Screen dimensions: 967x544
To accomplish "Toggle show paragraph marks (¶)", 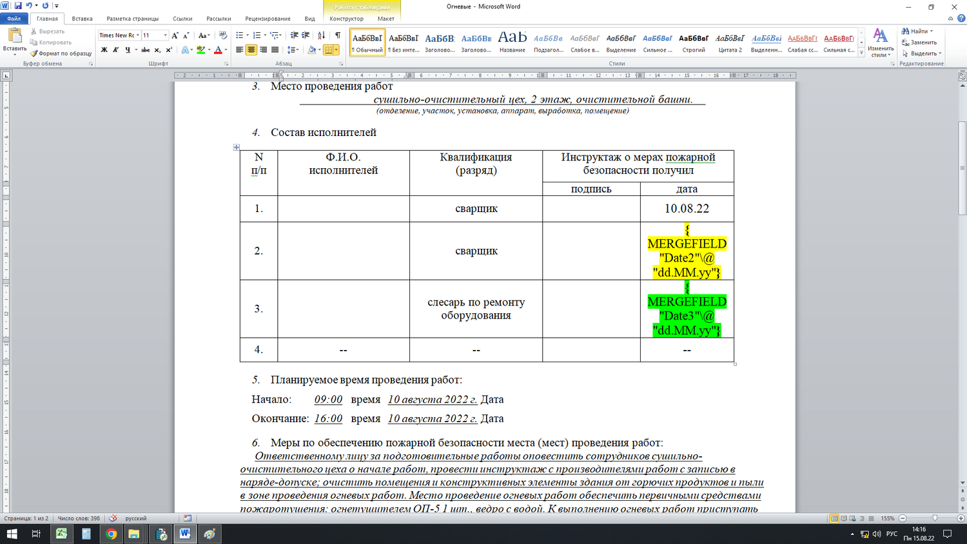I will pyautogui.click(x=338, y=35).
